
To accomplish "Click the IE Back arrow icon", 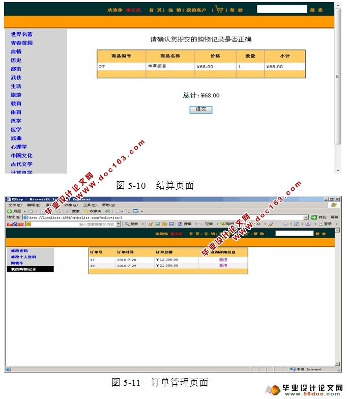I will (x=9, y=211).
